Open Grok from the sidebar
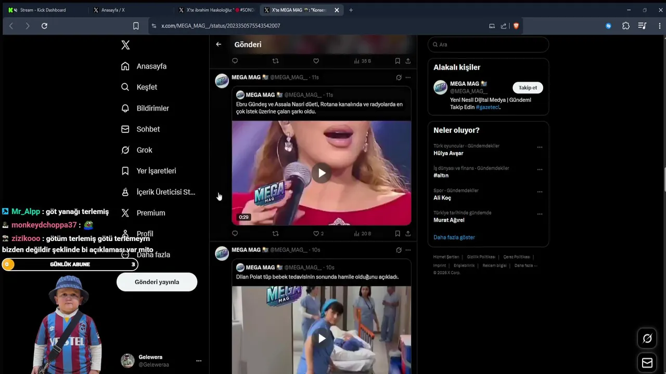The image size is (666, 374). pos(136,150)
